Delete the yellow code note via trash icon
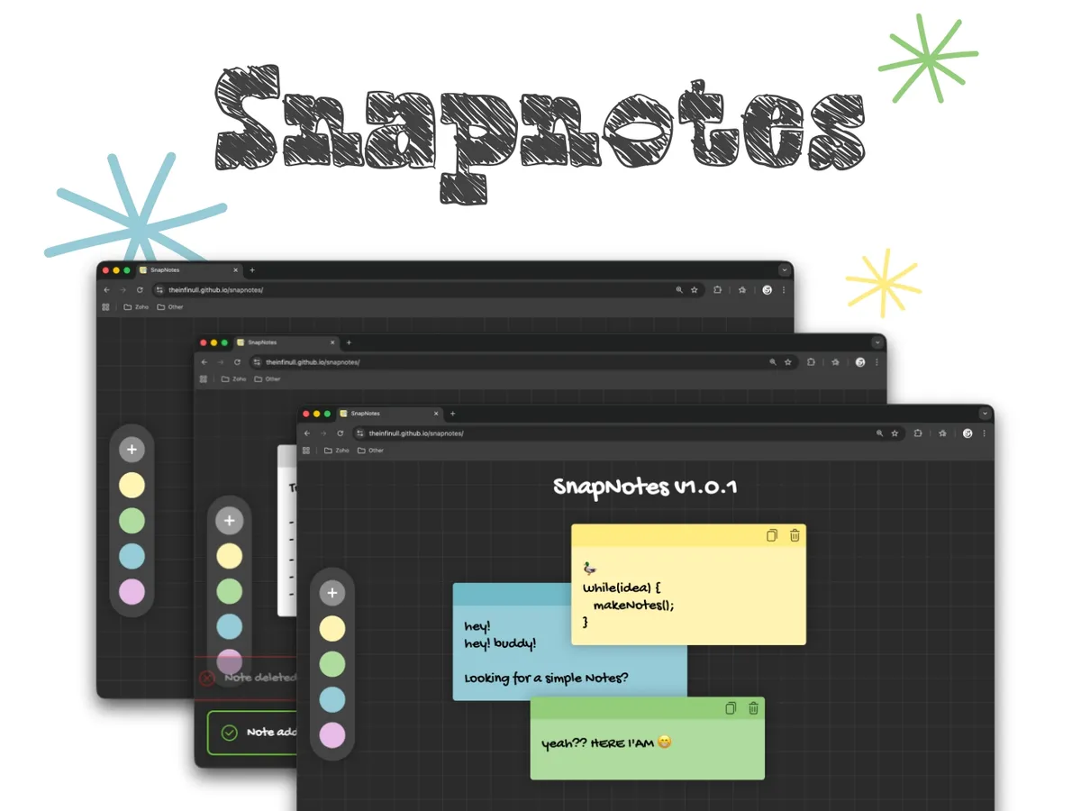Screen dimensions: 1081x811 pyautogui.click(x=795, y=535)
